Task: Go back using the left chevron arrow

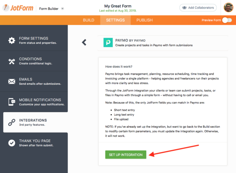Action: (x=84, y=42)
